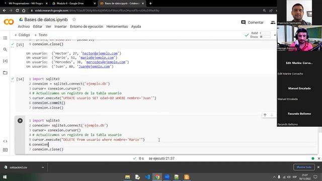Open Zoom app from taskbar
The width and height of the screenshot is (322, 181).
[167, 177]
